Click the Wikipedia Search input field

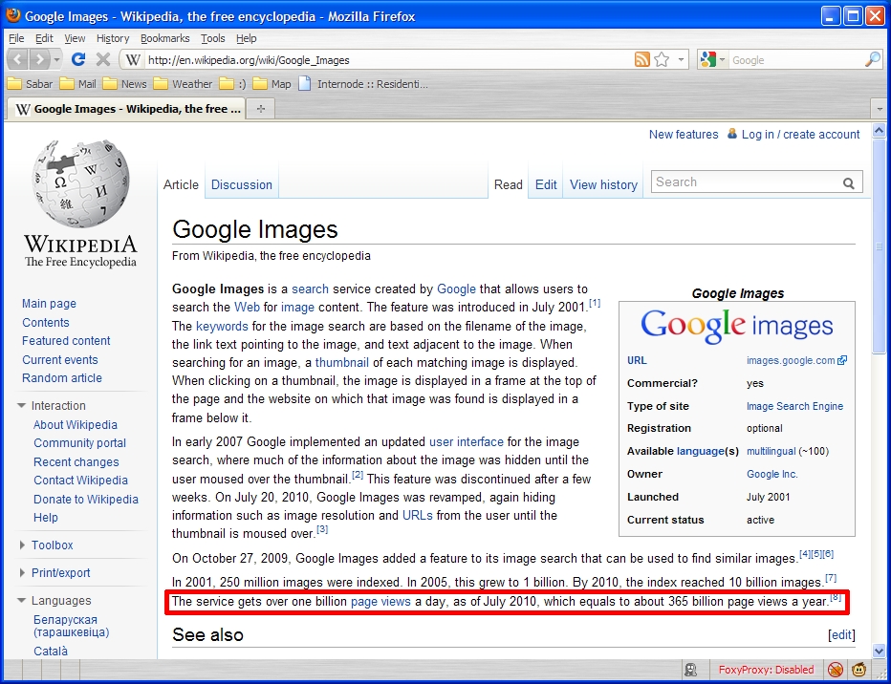[x=746, y=182]
